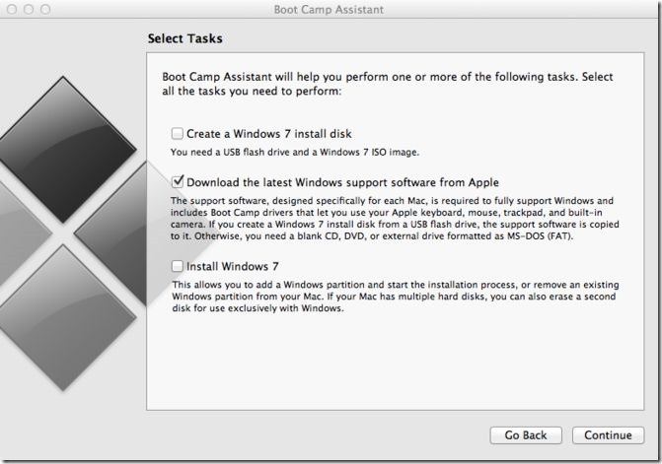This screenshot has height=464, width=662.
Task: Close the Boot Camp Assistant window
Action: click(x=12, y=9)
